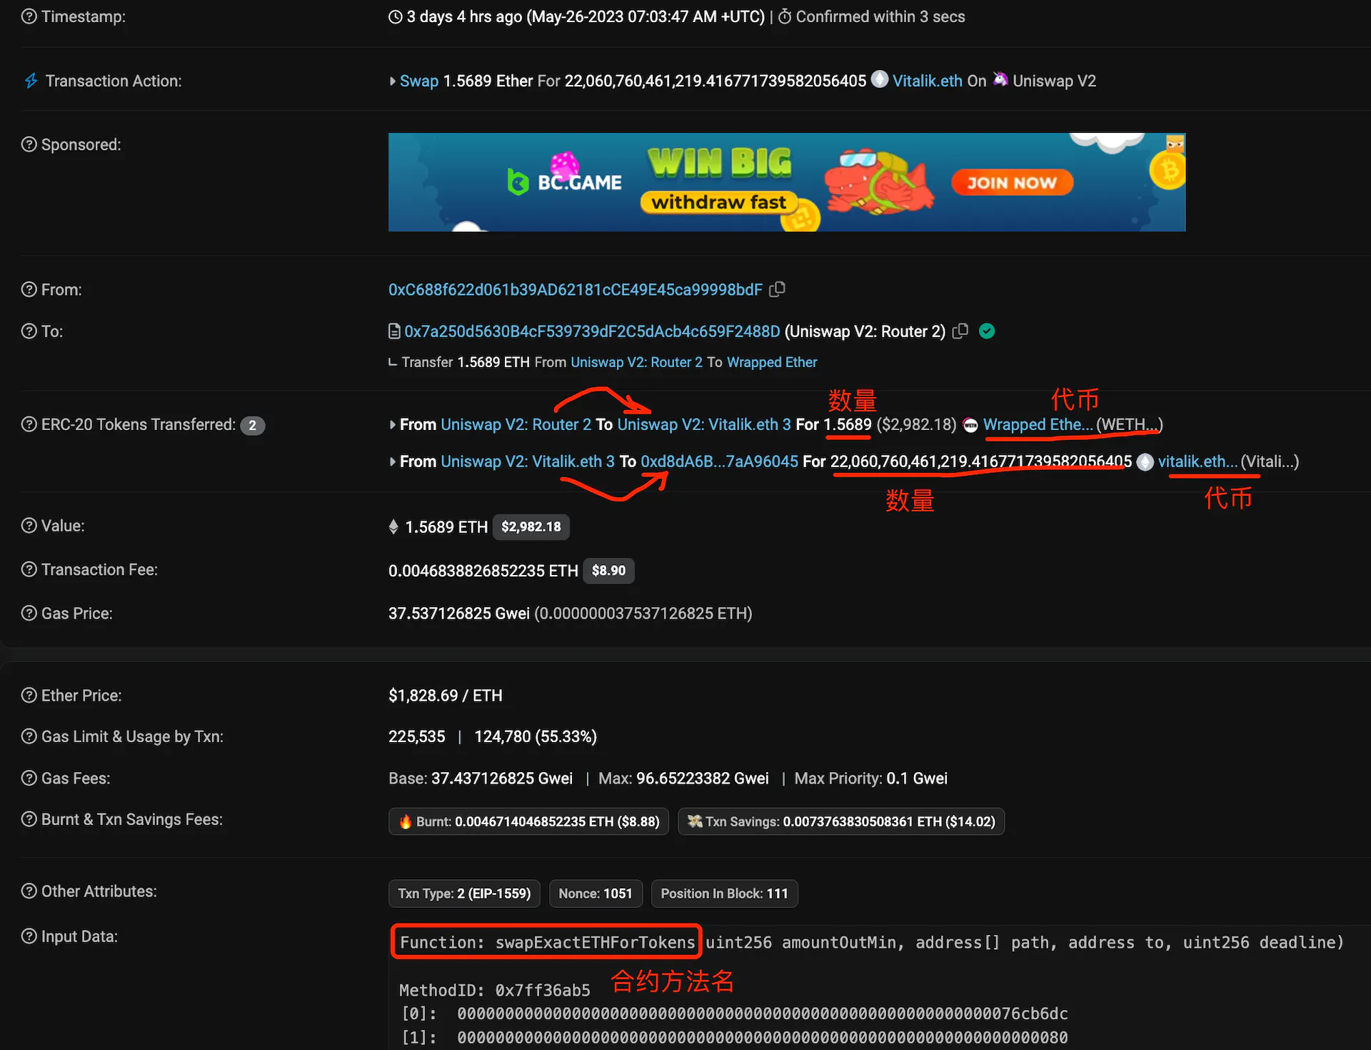Click the Timestamp help question-mark icon
Viewport: 1371px width, 1050px height.
(x=29, y=16)
